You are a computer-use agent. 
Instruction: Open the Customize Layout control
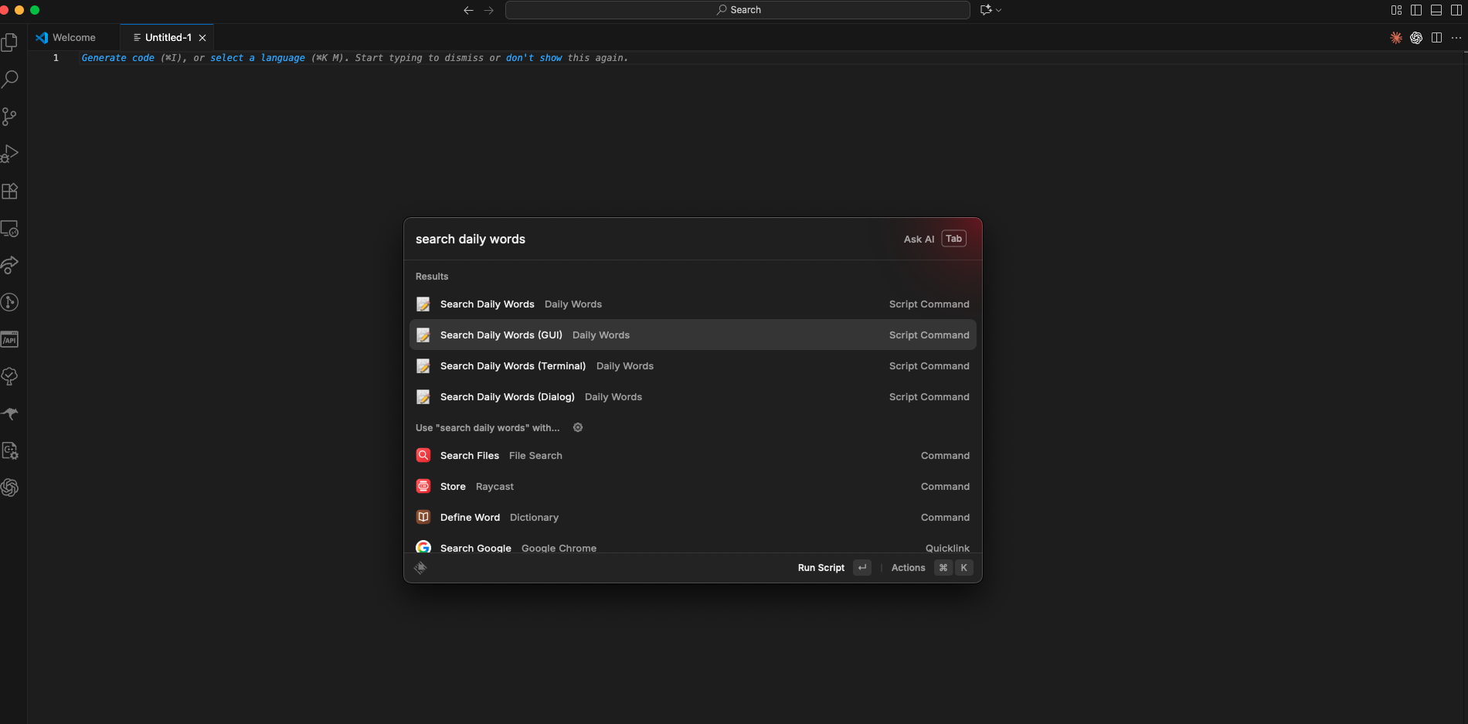pos(1396,10)
